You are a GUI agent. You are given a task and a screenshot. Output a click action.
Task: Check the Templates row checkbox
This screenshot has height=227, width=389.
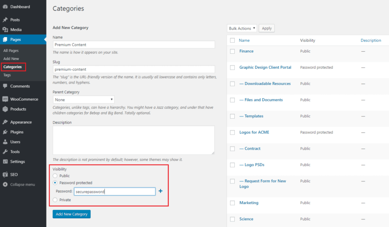(232, 116)
